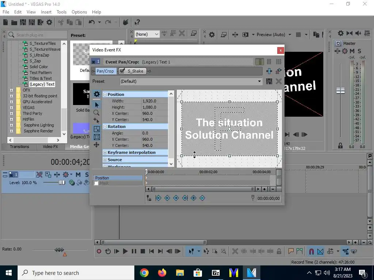Switch to the Transitions tab
This screenshot has width=374, height=280.
(19, 147)
